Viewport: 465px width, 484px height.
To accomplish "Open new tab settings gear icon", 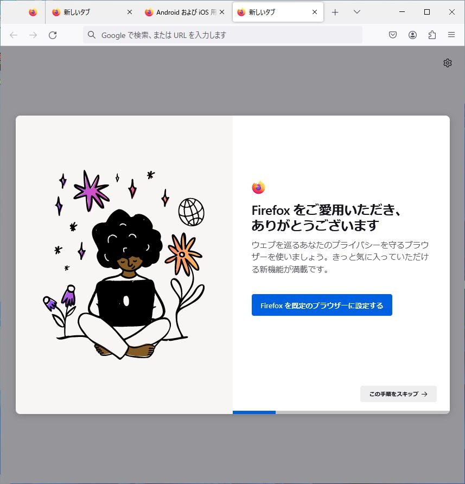I will coord(448,63).
